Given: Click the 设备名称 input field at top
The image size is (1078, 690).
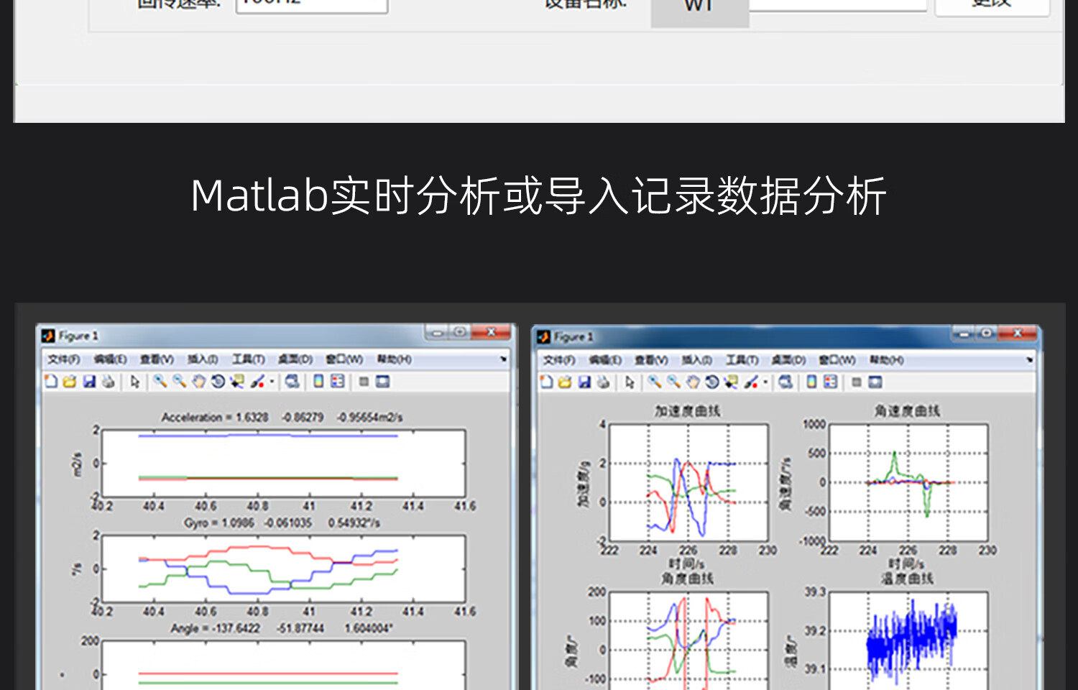Looking at the screenshot, I should pyautogui.click(x=837, y=4).
